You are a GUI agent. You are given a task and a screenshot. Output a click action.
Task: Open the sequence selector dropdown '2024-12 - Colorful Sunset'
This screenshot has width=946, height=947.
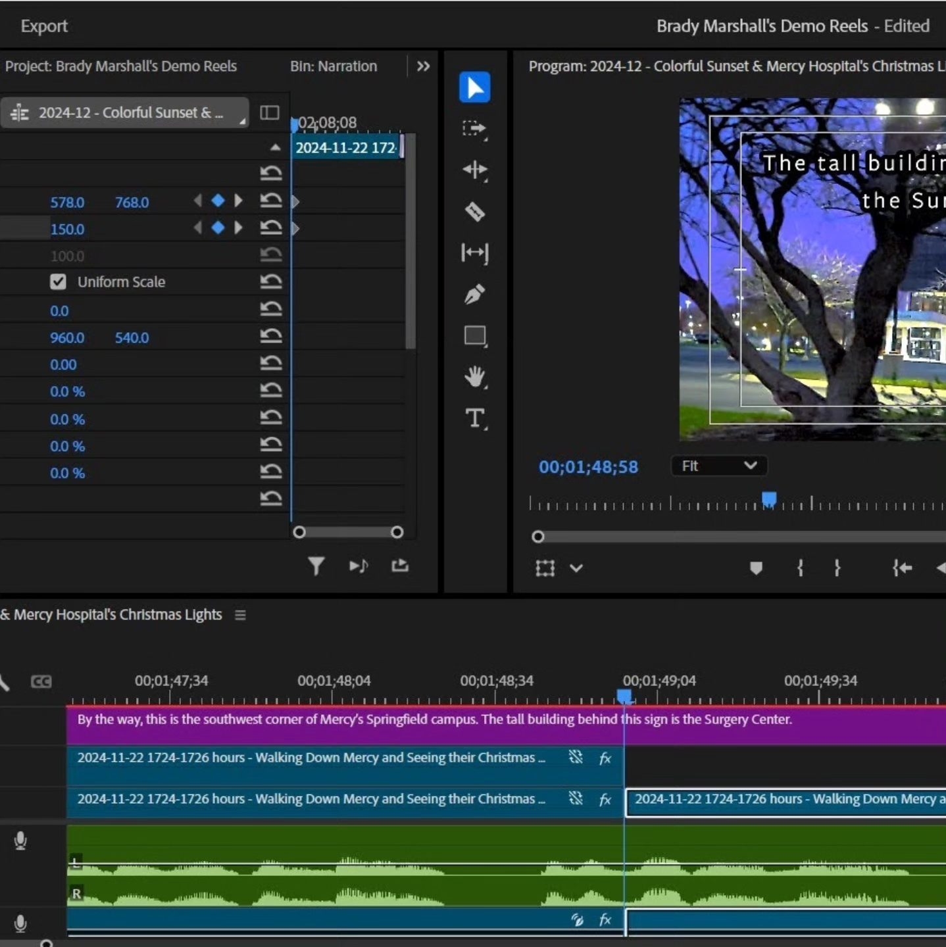(x=124, y=112)
